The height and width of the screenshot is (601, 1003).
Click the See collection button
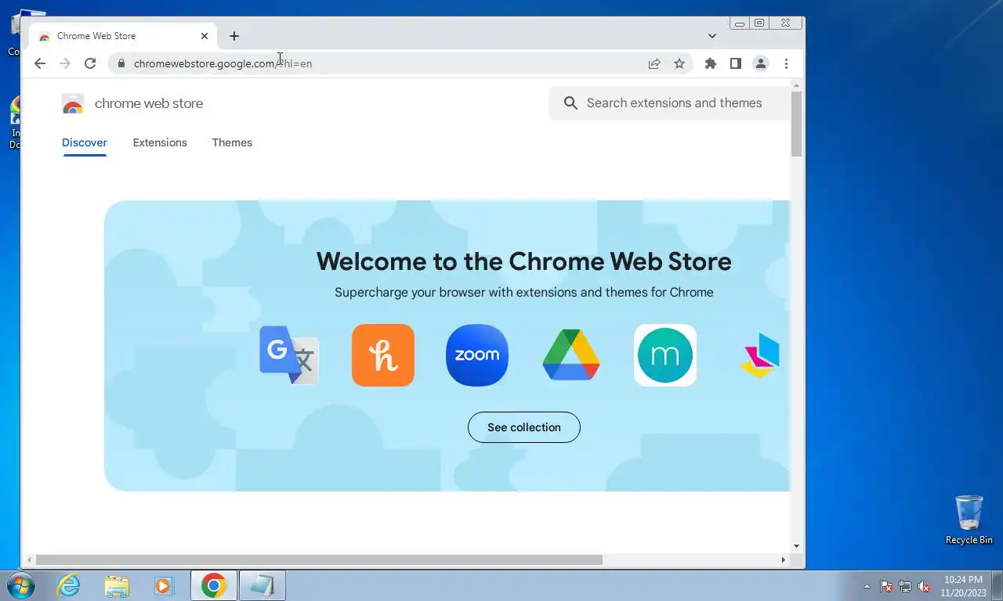point(524,427)
